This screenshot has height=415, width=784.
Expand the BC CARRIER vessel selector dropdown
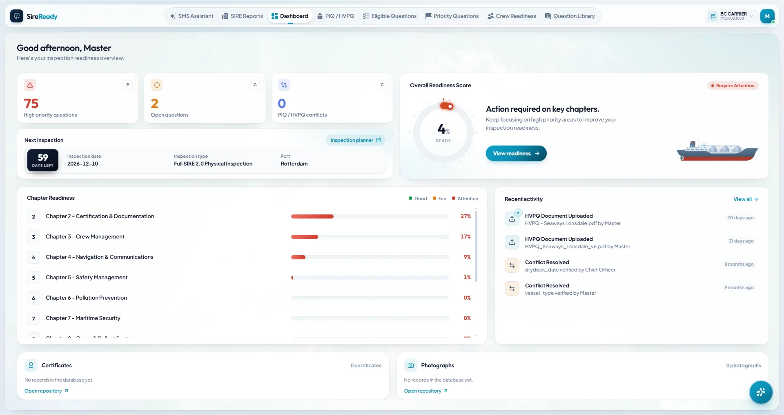(x=731, y=16)
